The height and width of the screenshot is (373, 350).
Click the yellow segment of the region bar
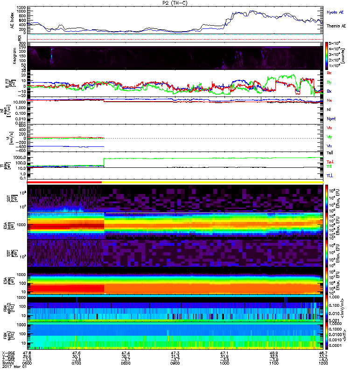[x=212, y=182]
